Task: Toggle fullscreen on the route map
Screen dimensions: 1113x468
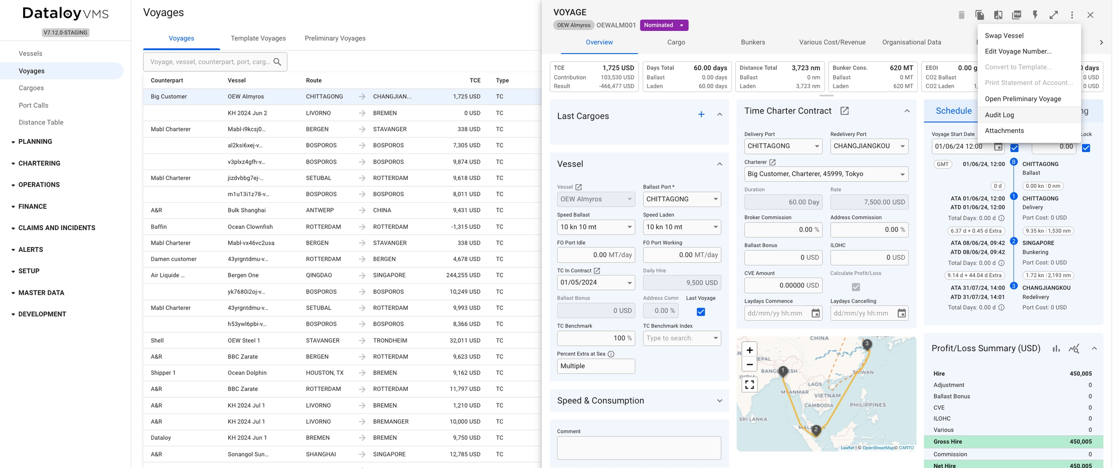Action: tap(749, 385)
